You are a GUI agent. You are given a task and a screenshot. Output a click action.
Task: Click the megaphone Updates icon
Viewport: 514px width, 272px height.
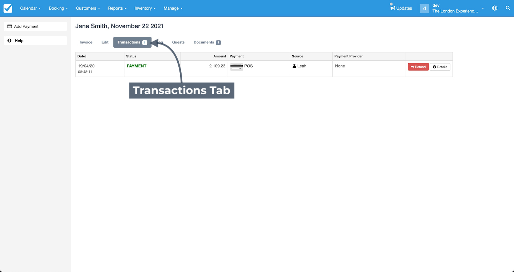coord(392,8)
